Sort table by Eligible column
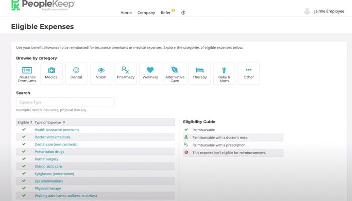This screenshot has width=352, height=201. tap(25, 122)
